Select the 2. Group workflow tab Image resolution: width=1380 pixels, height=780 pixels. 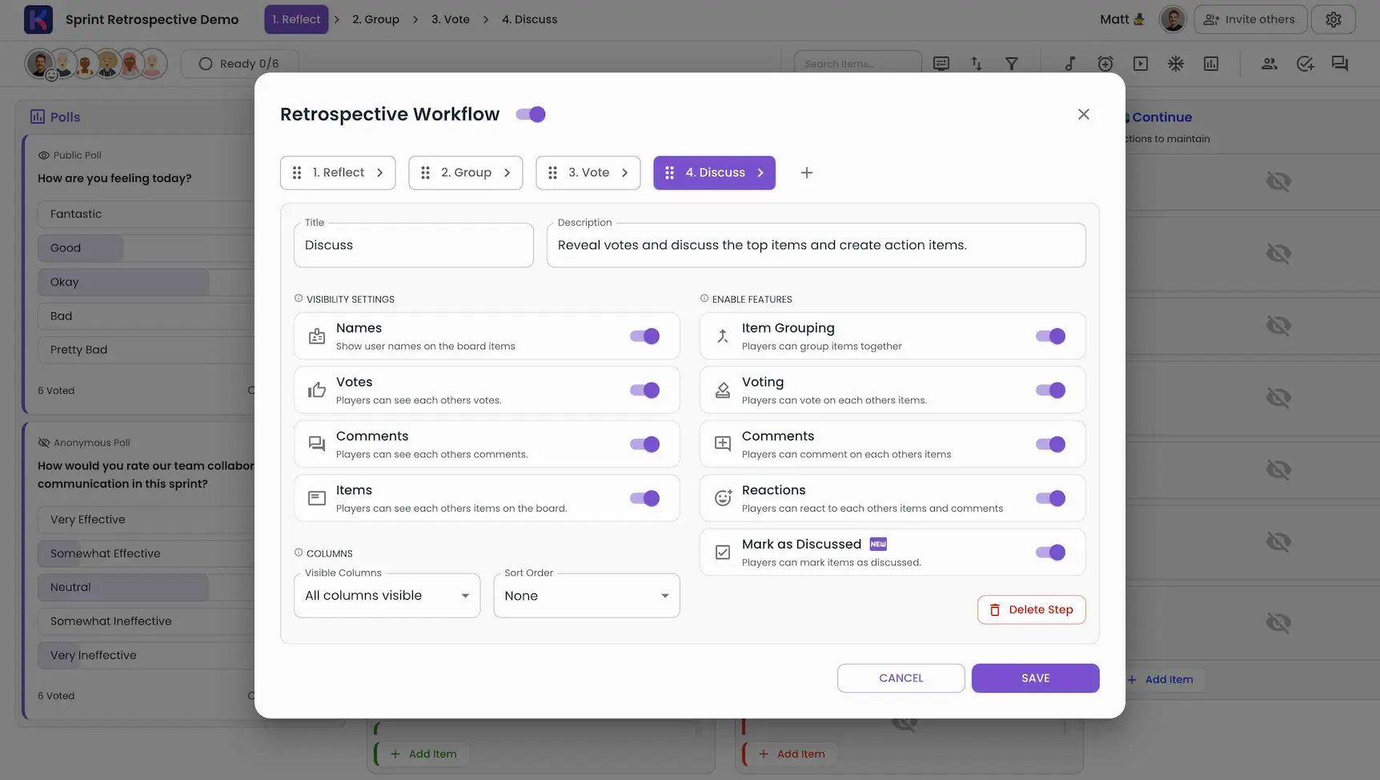pos(466,173)
